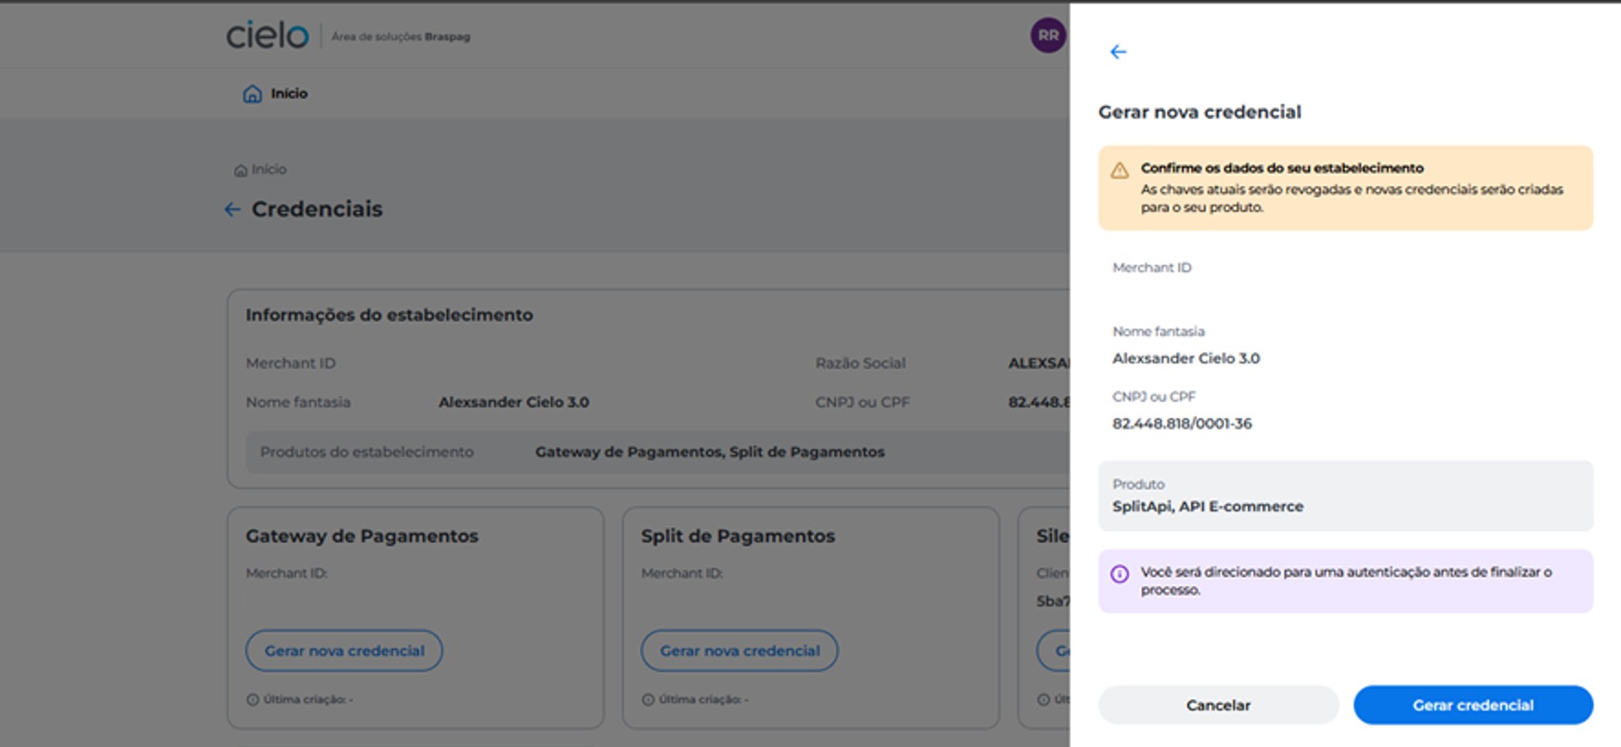Click the warning triangle icon in orange banner
The height and width of the screenshot is (747, 1621).
coord(1120,170)
